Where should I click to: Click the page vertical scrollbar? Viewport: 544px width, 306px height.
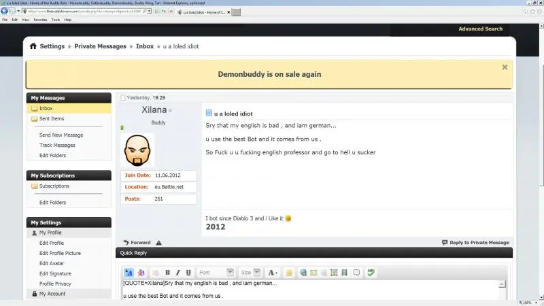541,163
